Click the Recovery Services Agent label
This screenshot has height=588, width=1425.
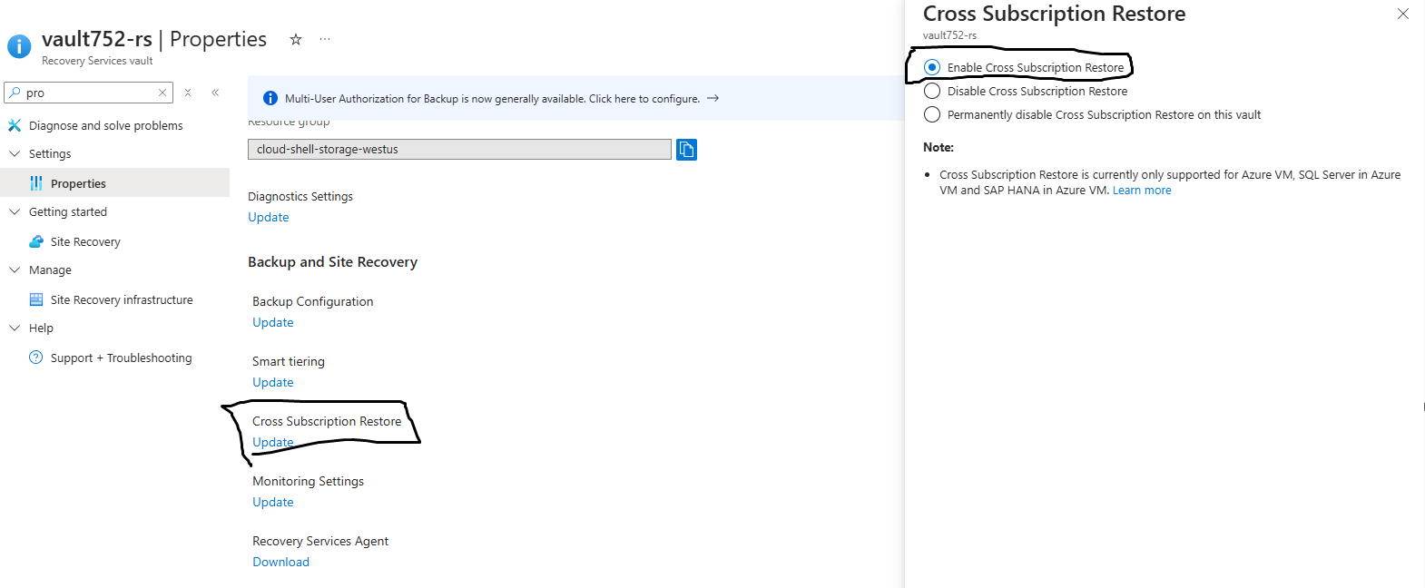pos(320,541)
